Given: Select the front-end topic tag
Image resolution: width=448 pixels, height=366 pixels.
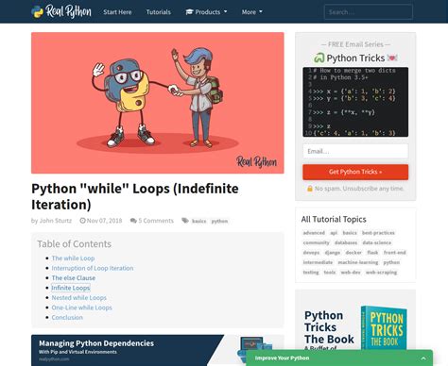Looking at the screenshot, I should pyautogui.click(x=394, y=252).
